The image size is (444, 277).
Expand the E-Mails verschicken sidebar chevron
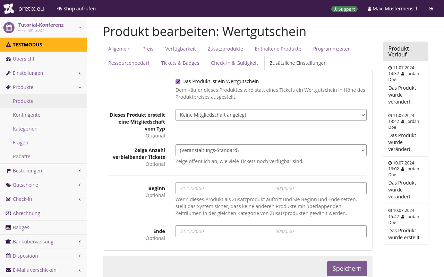pos(80,270)
